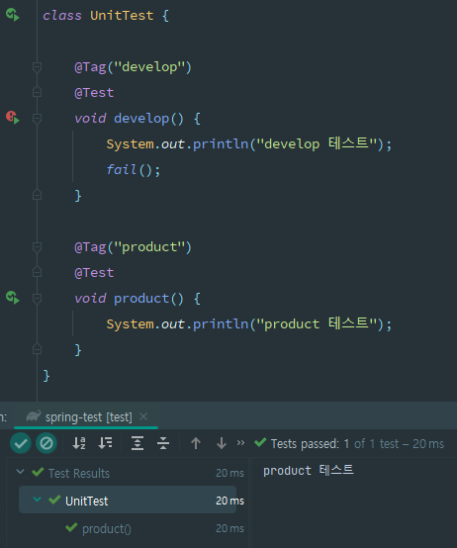Viewport: 457px width, 548px height.
Task: Collapse all test result nodes
Action: (163, 443)
